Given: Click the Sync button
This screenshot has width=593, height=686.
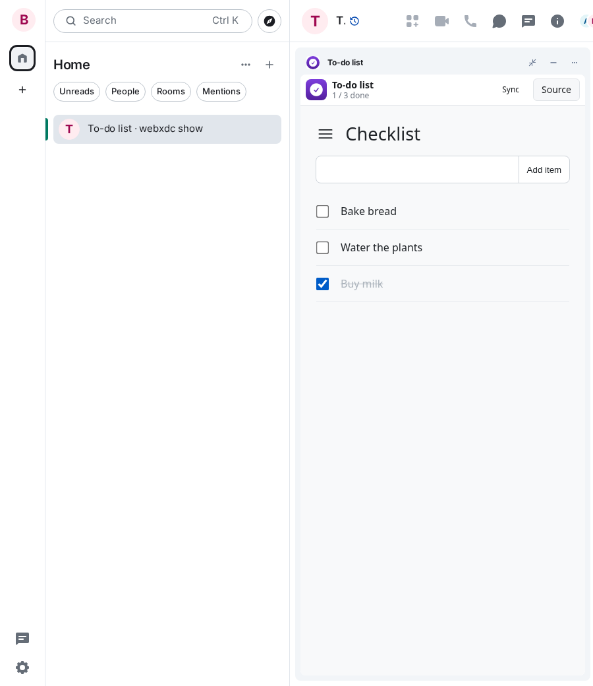Looking at the screenshot, I should [511, 90].
